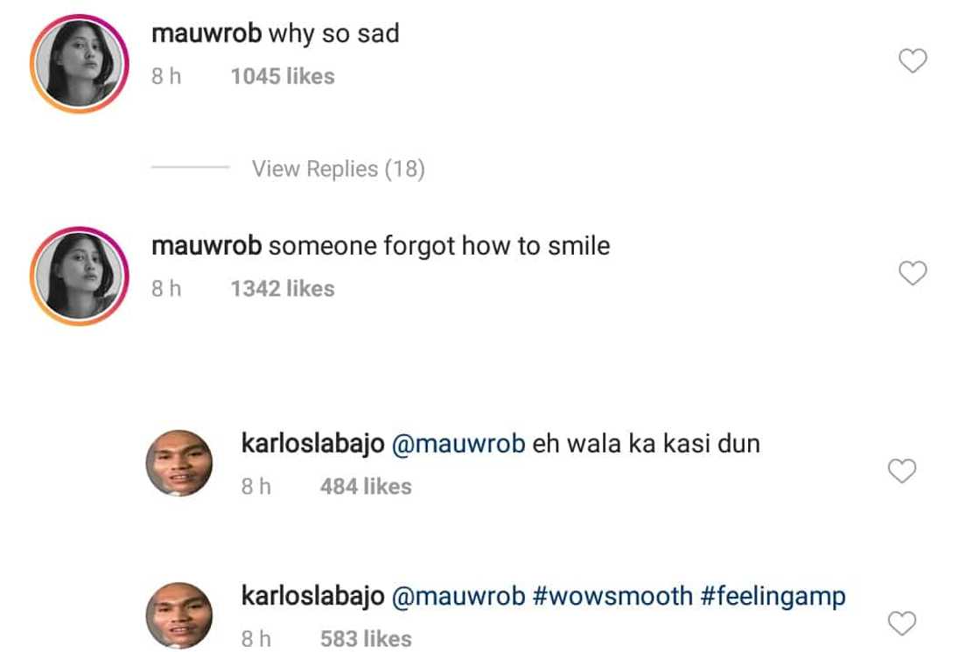Like the "eh wala ka kasi dun" reply
The width and height of the screenshot is (980, 652).
click(x=902, y=471)
